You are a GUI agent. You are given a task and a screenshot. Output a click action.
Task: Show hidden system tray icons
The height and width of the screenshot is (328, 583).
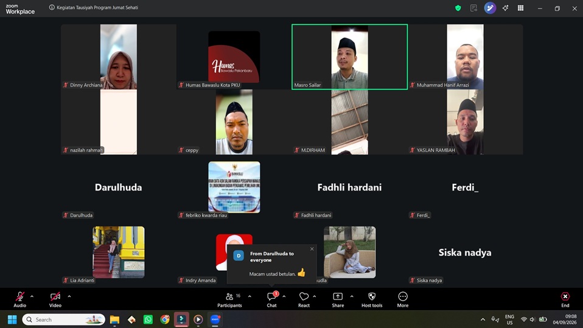click(483, 319)
